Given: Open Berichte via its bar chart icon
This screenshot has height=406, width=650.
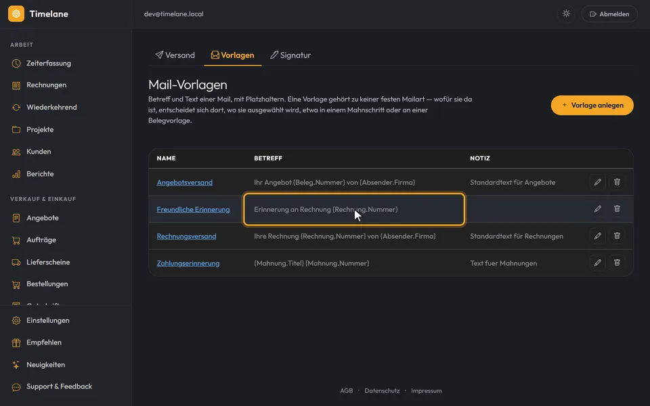Looking at the screenshot, I should pos(16,174).
